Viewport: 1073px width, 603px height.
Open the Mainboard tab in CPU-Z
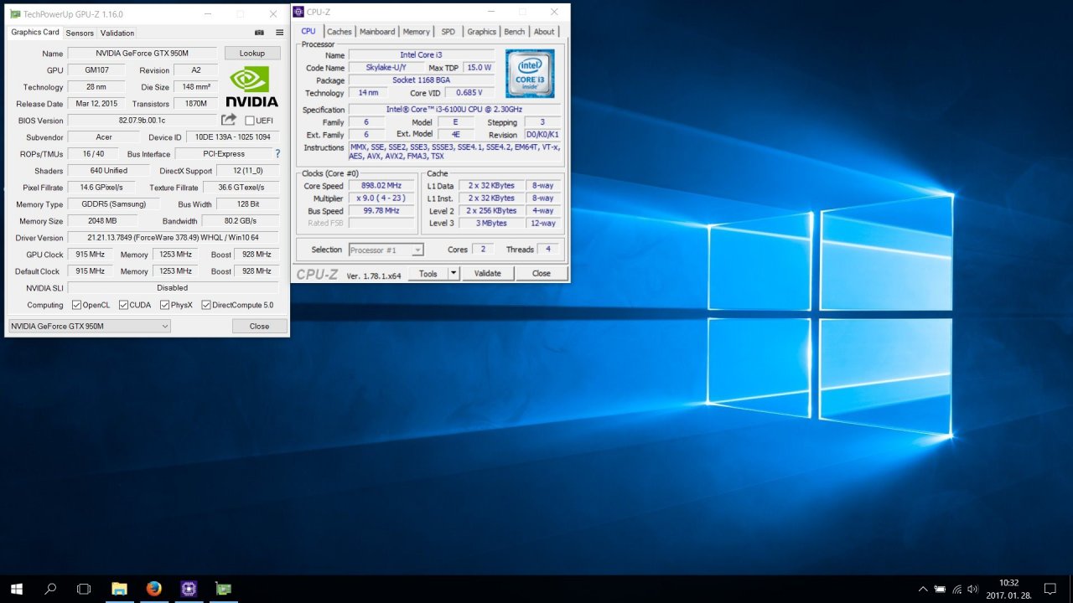coord(377,32)
